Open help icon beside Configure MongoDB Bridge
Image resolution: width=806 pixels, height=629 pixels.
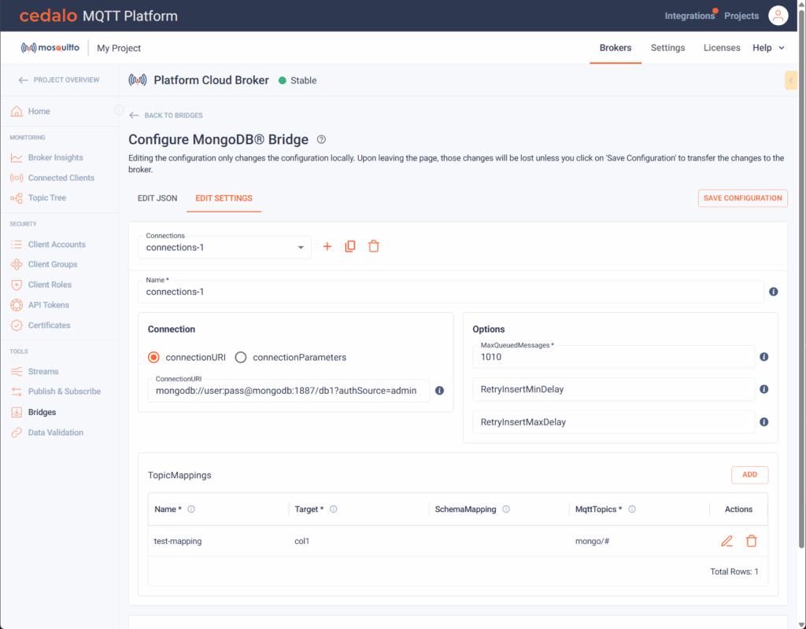(321, 140)
